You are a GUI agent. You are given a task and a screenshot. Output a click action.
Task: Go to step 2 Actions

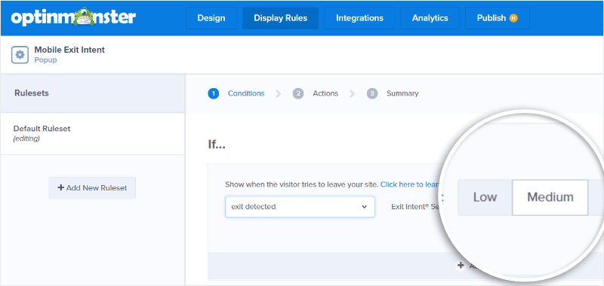point(315,93)
